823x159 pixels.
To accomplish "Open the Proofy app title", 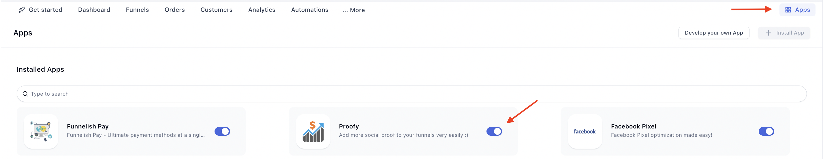I will 349,126.
